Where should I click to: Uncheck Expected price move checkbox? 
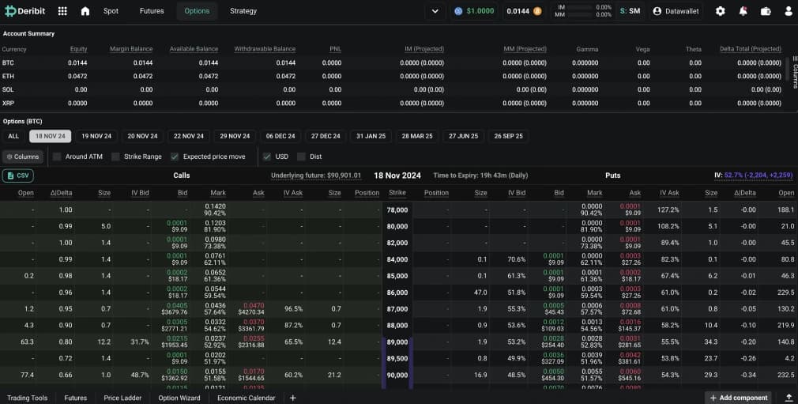pos(175,157)
